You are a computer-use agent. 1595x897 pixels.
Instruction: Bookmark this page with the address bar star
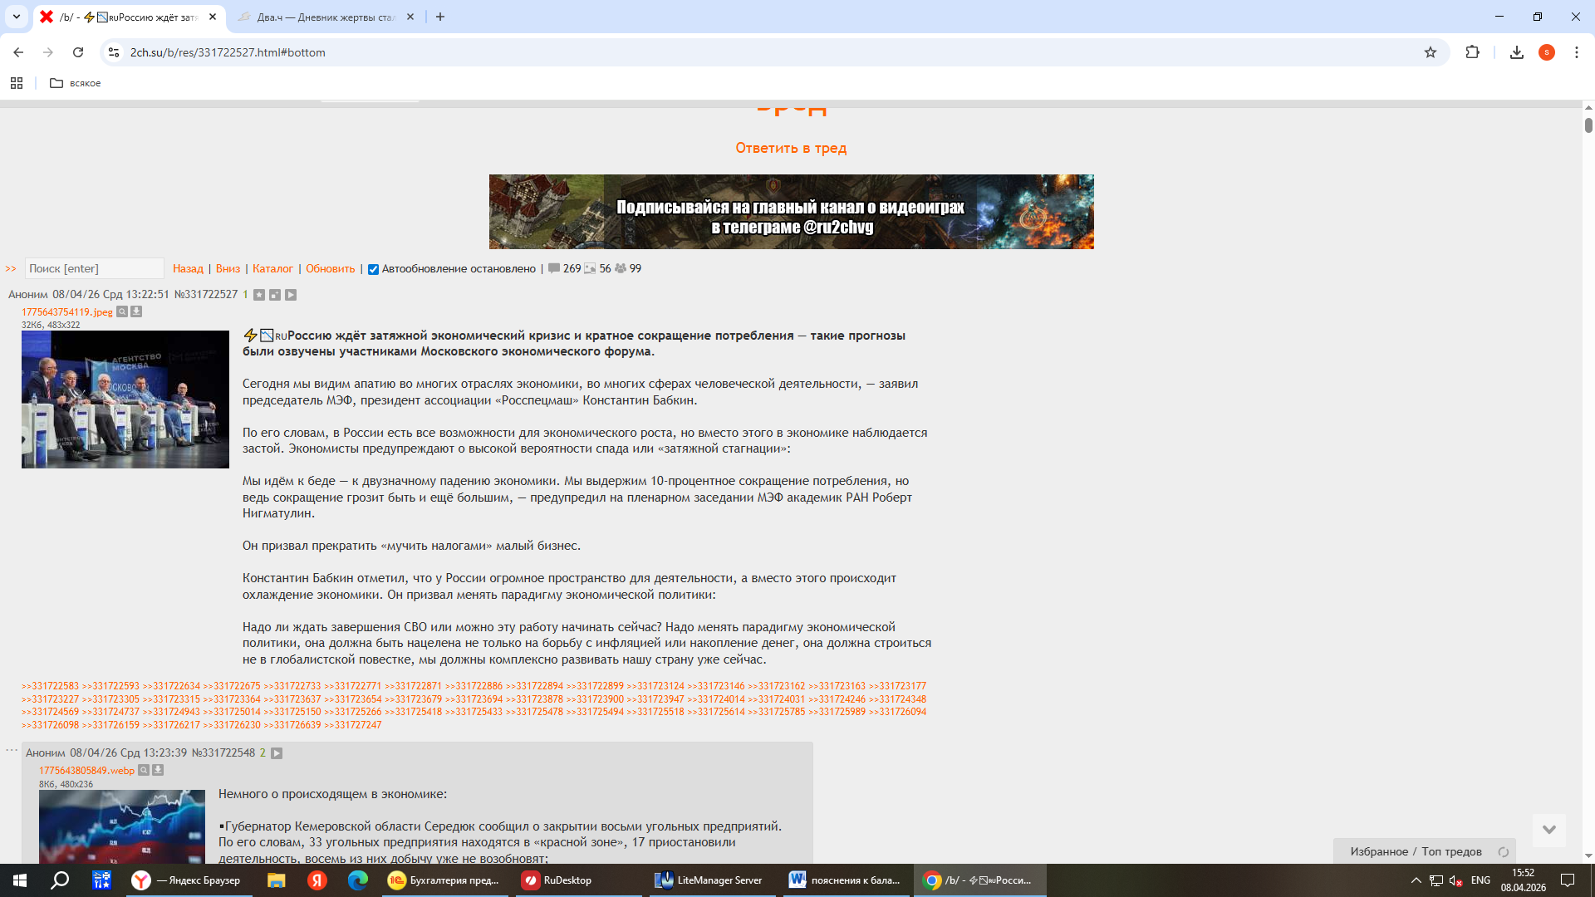pos(1430,52)
